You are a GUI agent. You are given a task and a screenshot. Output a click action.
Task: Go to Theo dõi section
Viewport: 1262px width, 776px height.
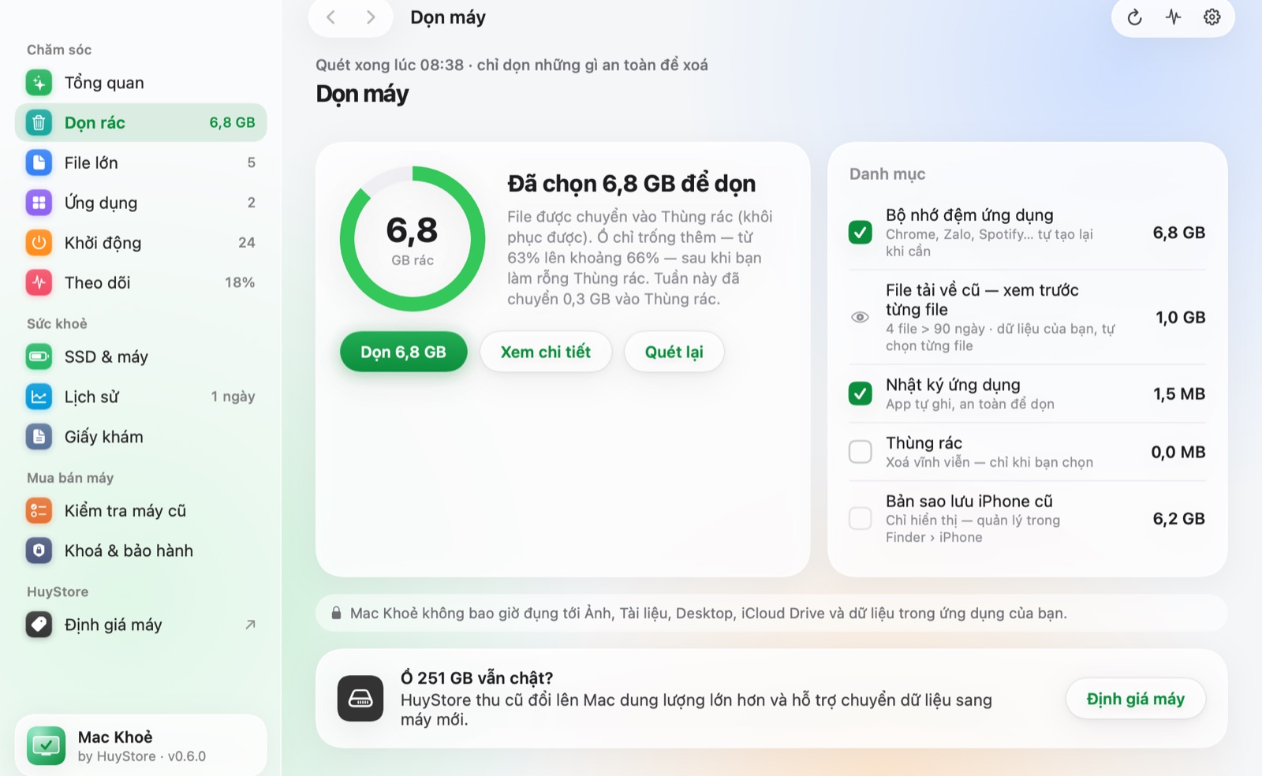click(x=141, y=282)
